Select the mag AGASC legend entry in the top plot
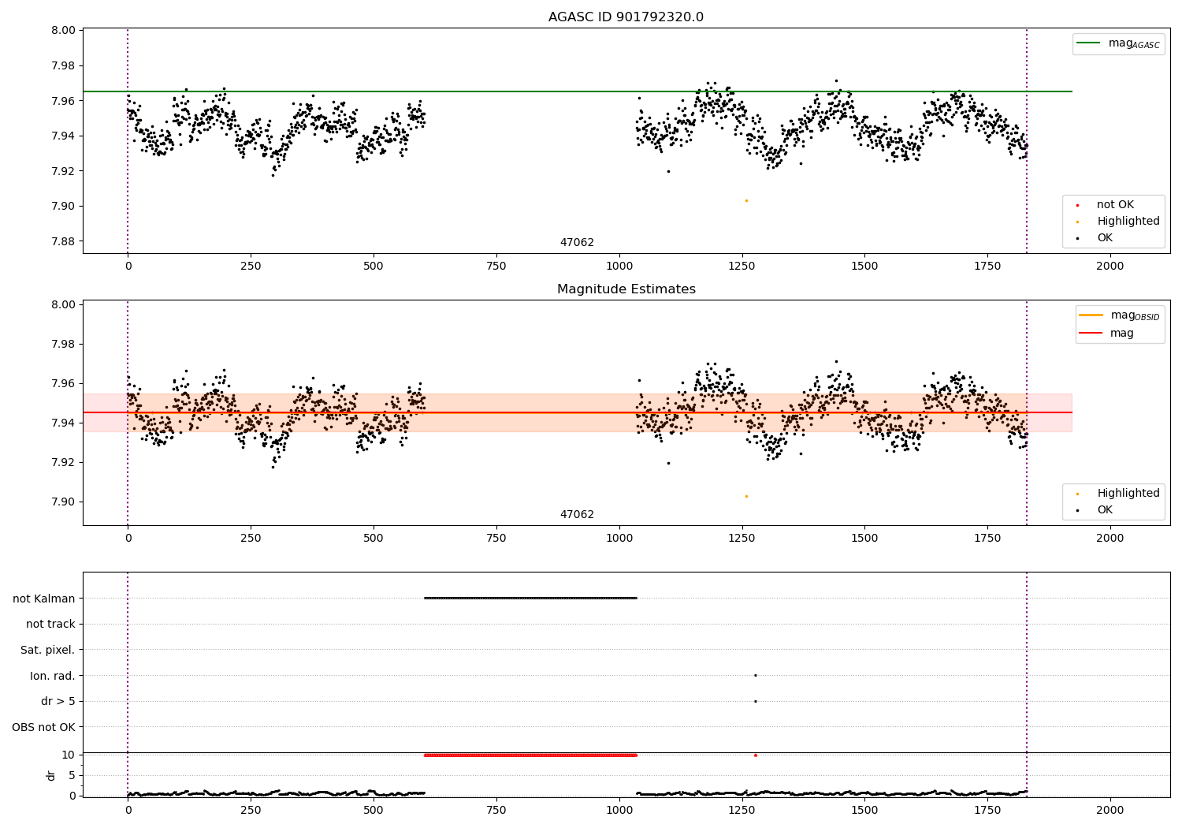The height and width of the screenshot is (828, 1182). click(x=1118, y=43)
